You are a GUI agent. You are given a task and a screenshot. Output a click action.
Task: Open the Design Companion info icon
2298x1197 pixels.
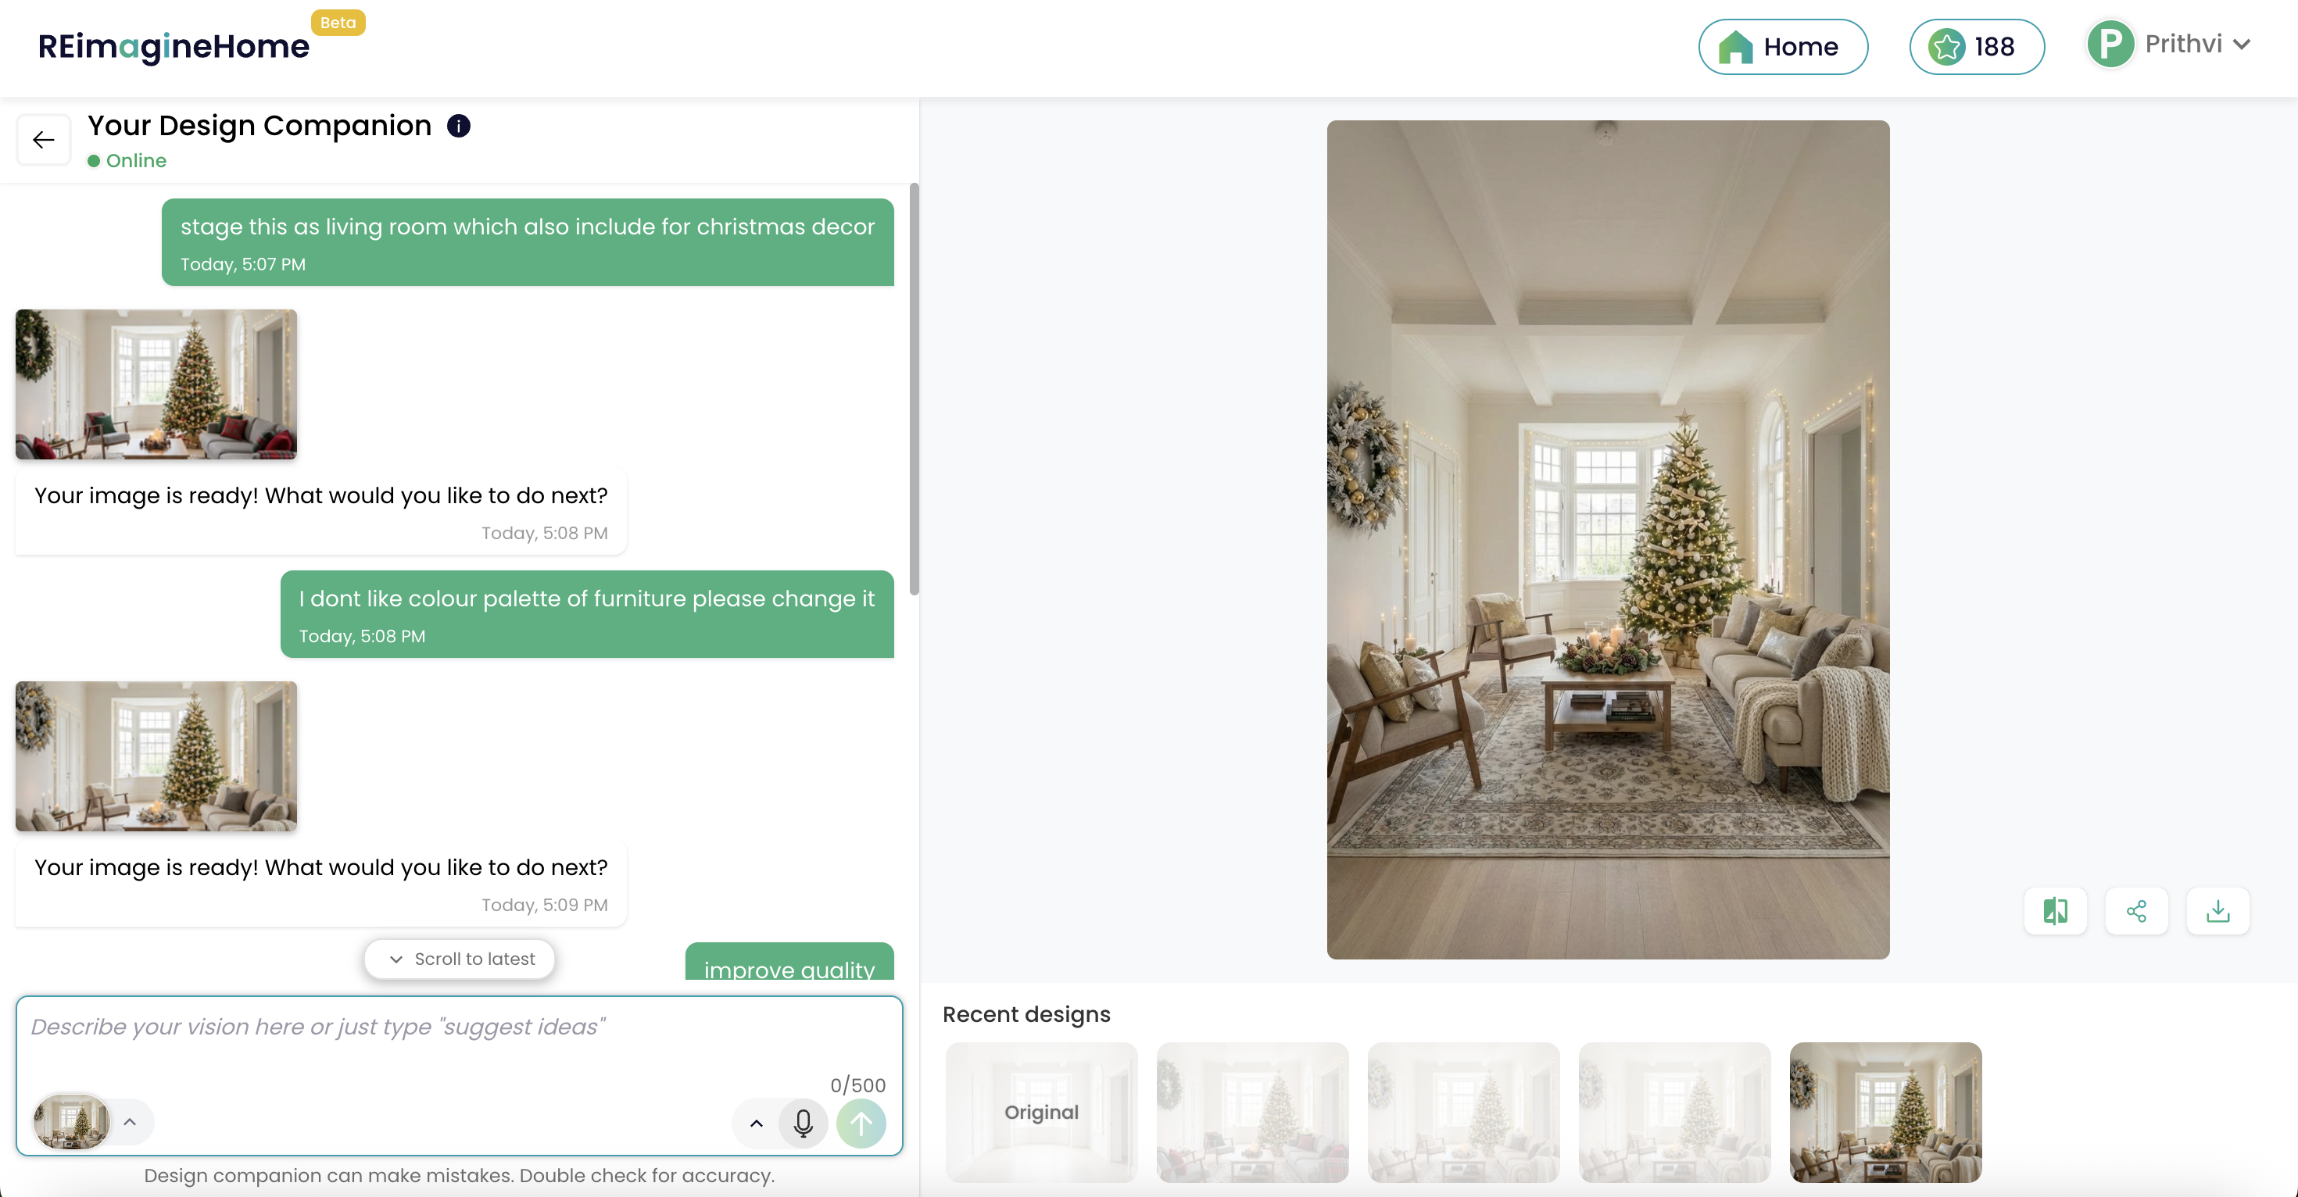[x=459, y=126]
